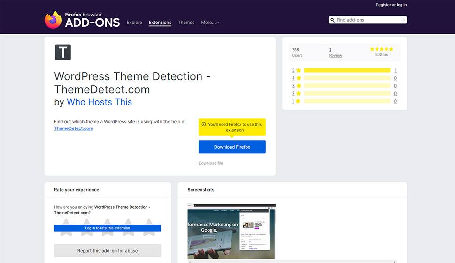The image size is (455, 263).
Task: Click the scrollbar left arrow under screenshots
Action: click(x=190, y=262)
